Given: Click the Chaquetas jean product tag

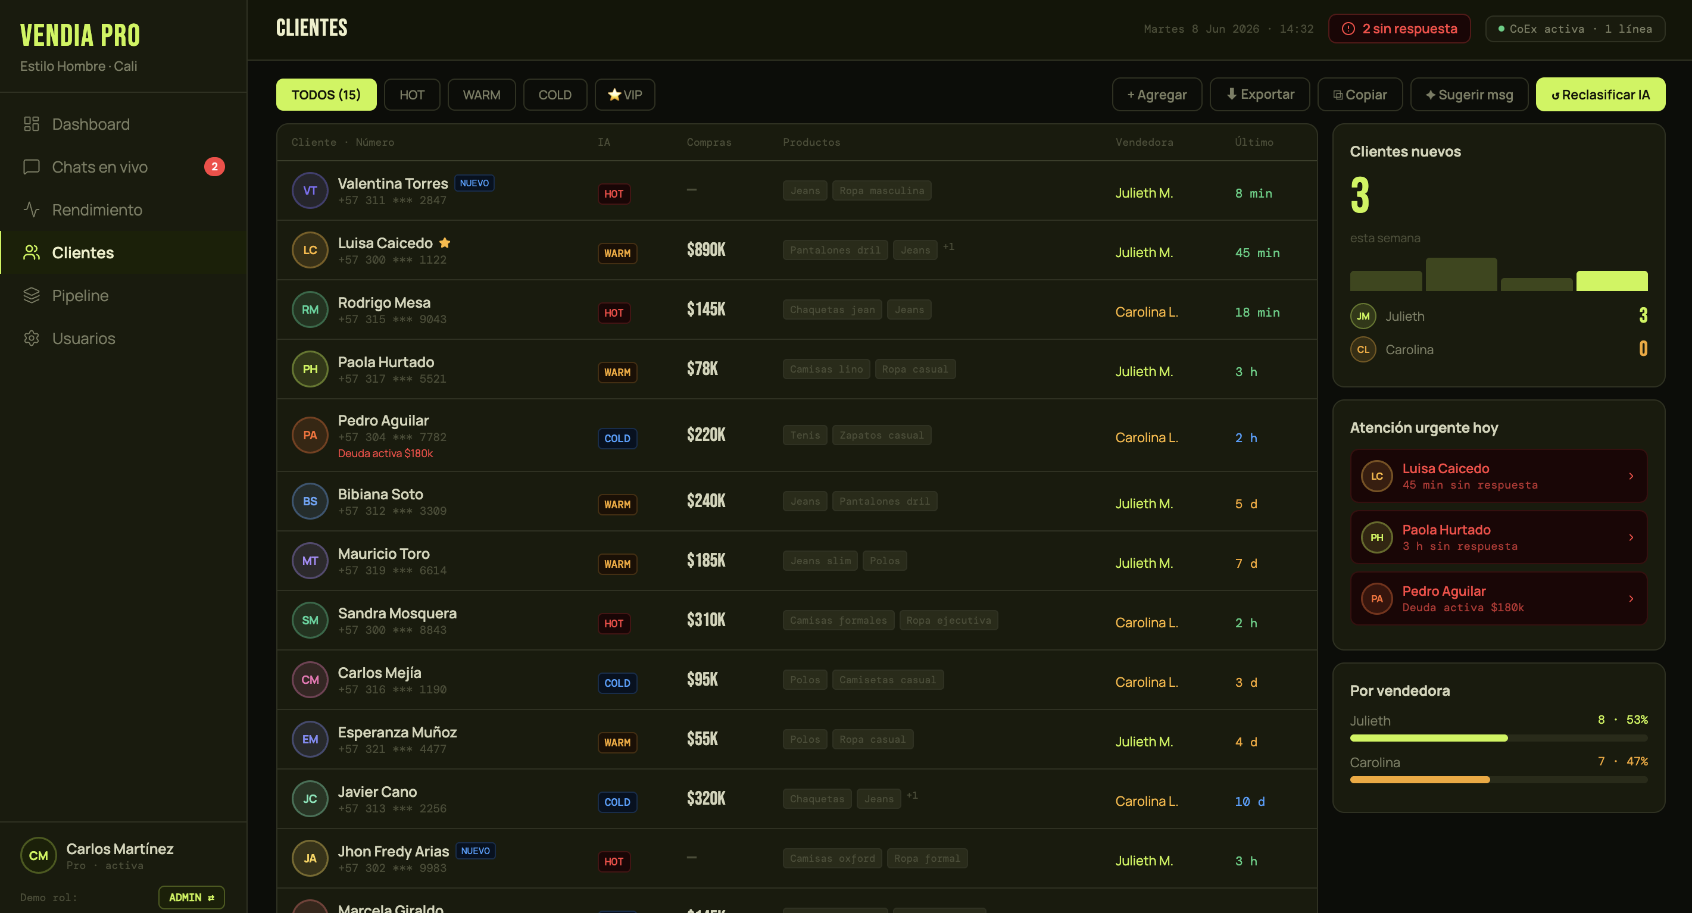Looking at the screenshot, I should click(x=832, y=309).
